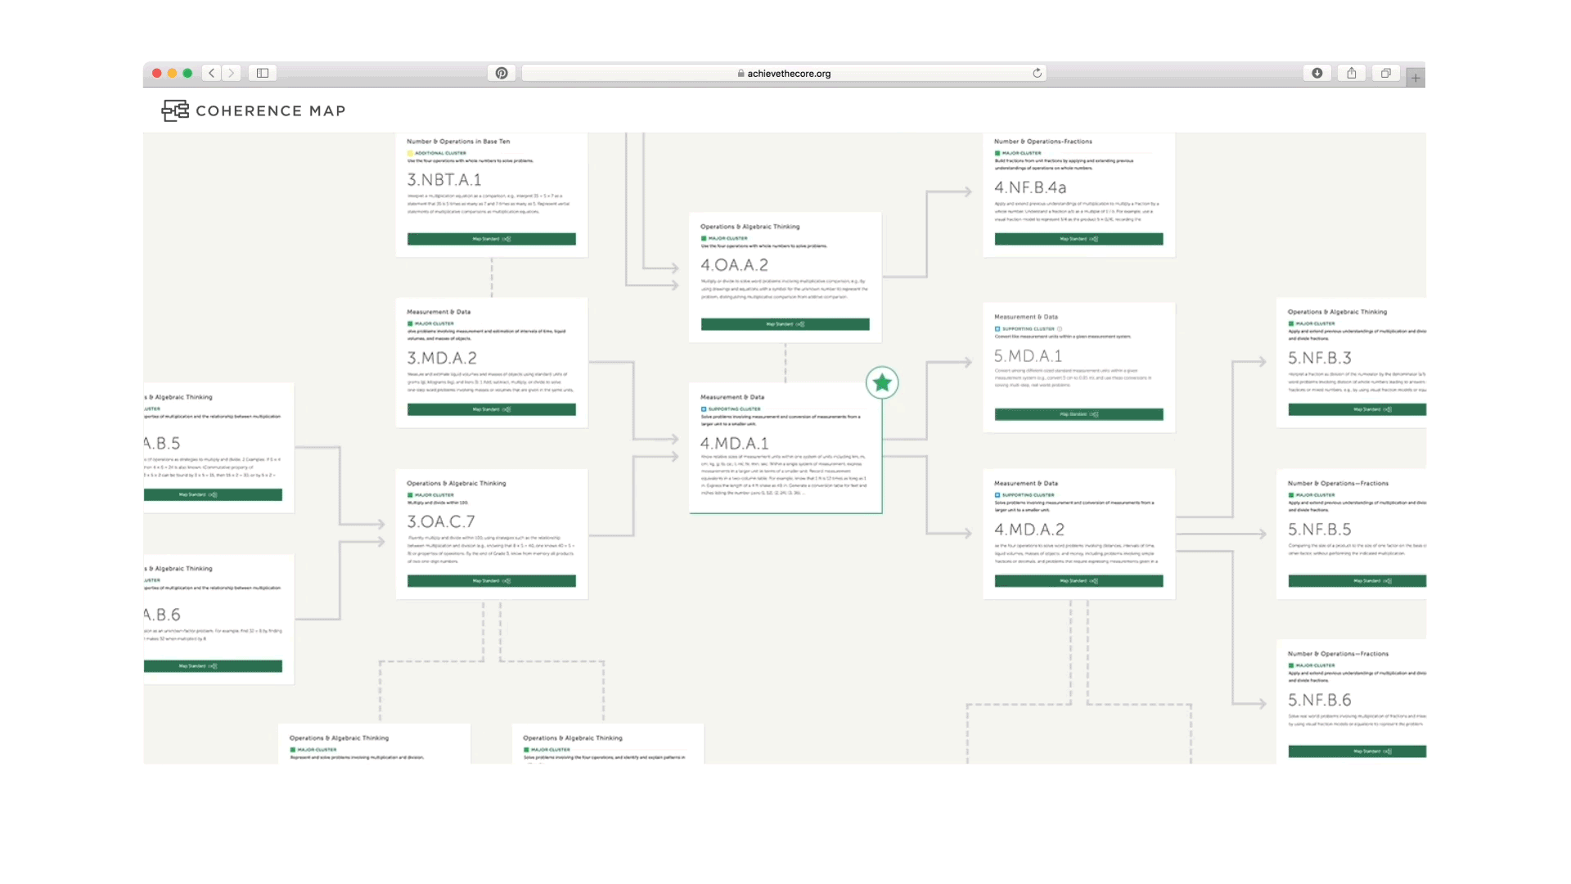
Task: Click Map Standard button on 5.MD.A.1 card
Action: coord(1079,414)
